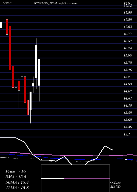Screen dimensions: 137x192
Task: Click the 15.72 price axis label
Action: click(128, 63)
